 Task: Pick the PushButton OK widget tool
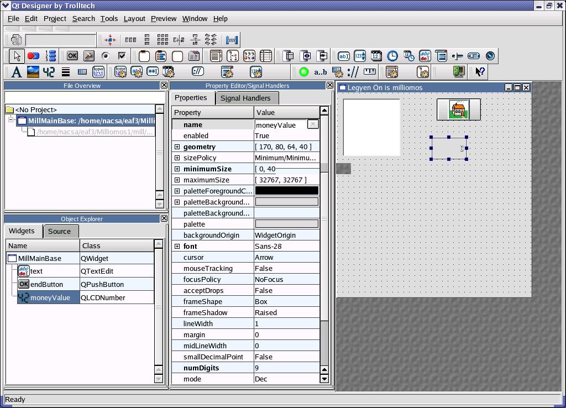72,56
